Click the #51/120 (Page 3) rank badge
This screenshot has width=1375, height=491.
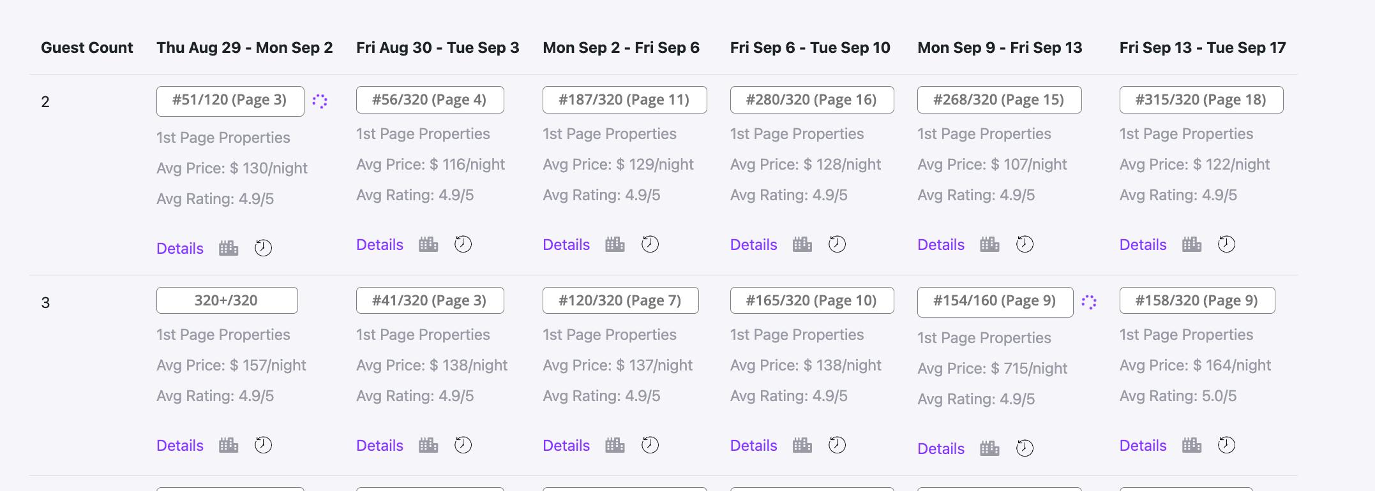(230, 101)
